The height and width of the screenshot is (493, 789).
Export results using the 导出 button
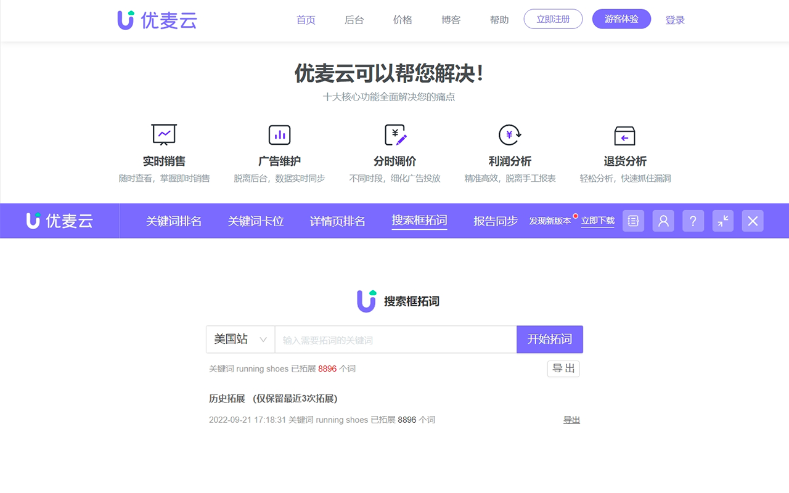[x=563, y=369]
